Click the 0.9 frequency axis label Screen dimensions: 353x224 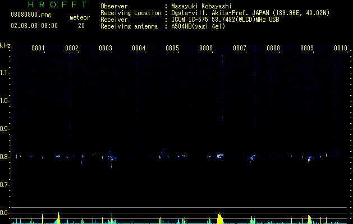(x=4, y=129)
